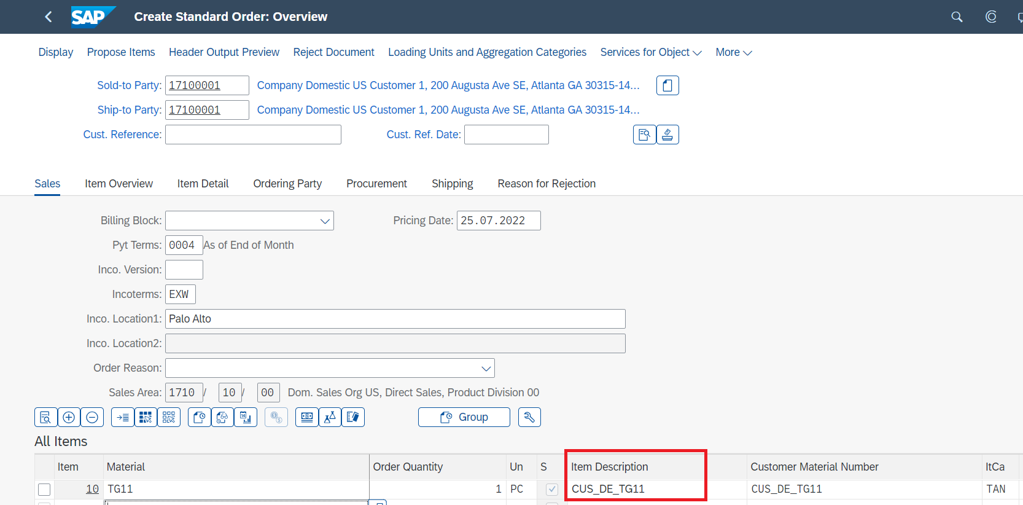Open the Billing Block dropdown
Viewport: 1023px width, 505px height.
[325, 221]
